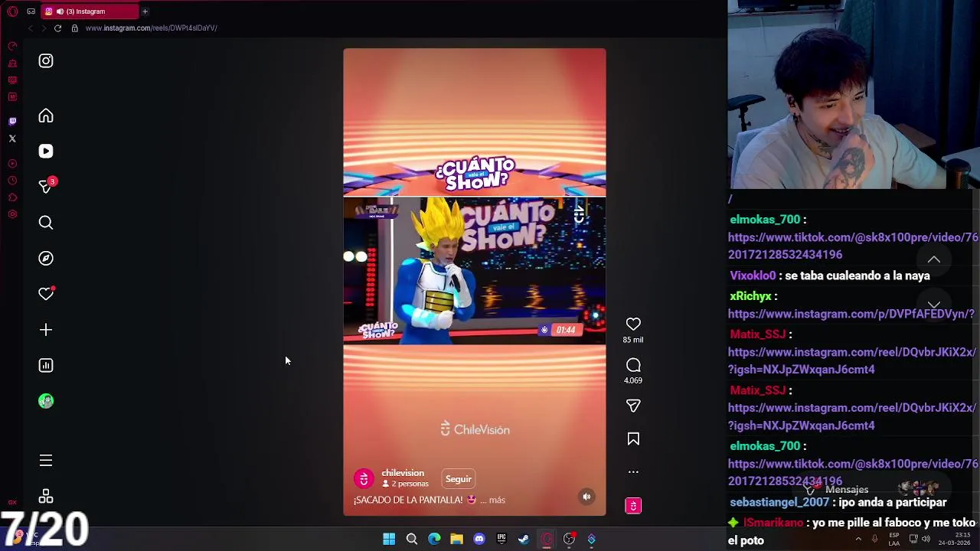Open the chilevision profile avatar on reel
Viewport: 980px width, 551px height.
(364, 479)
